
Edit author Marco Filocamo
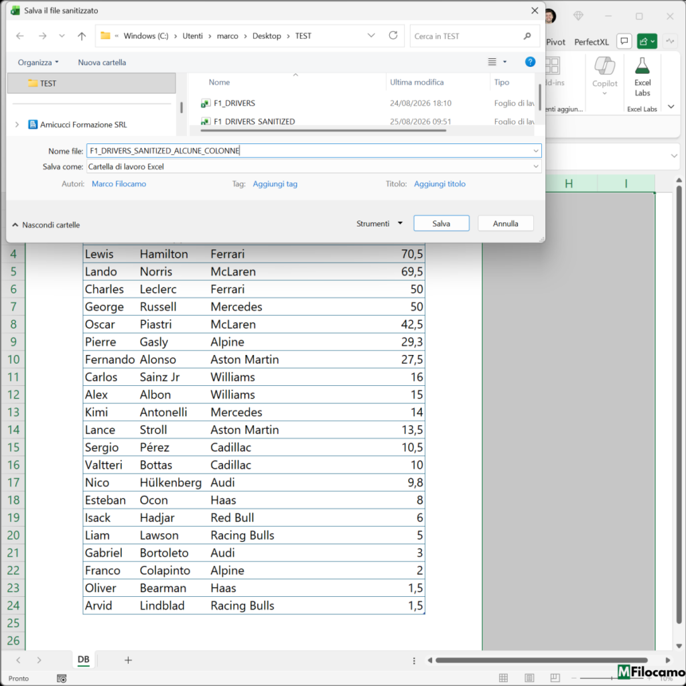[119, 184]
